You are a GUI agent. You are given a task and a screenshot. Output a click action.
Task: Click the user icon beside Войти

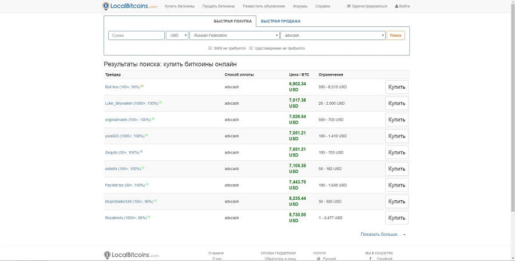point(397,6)
